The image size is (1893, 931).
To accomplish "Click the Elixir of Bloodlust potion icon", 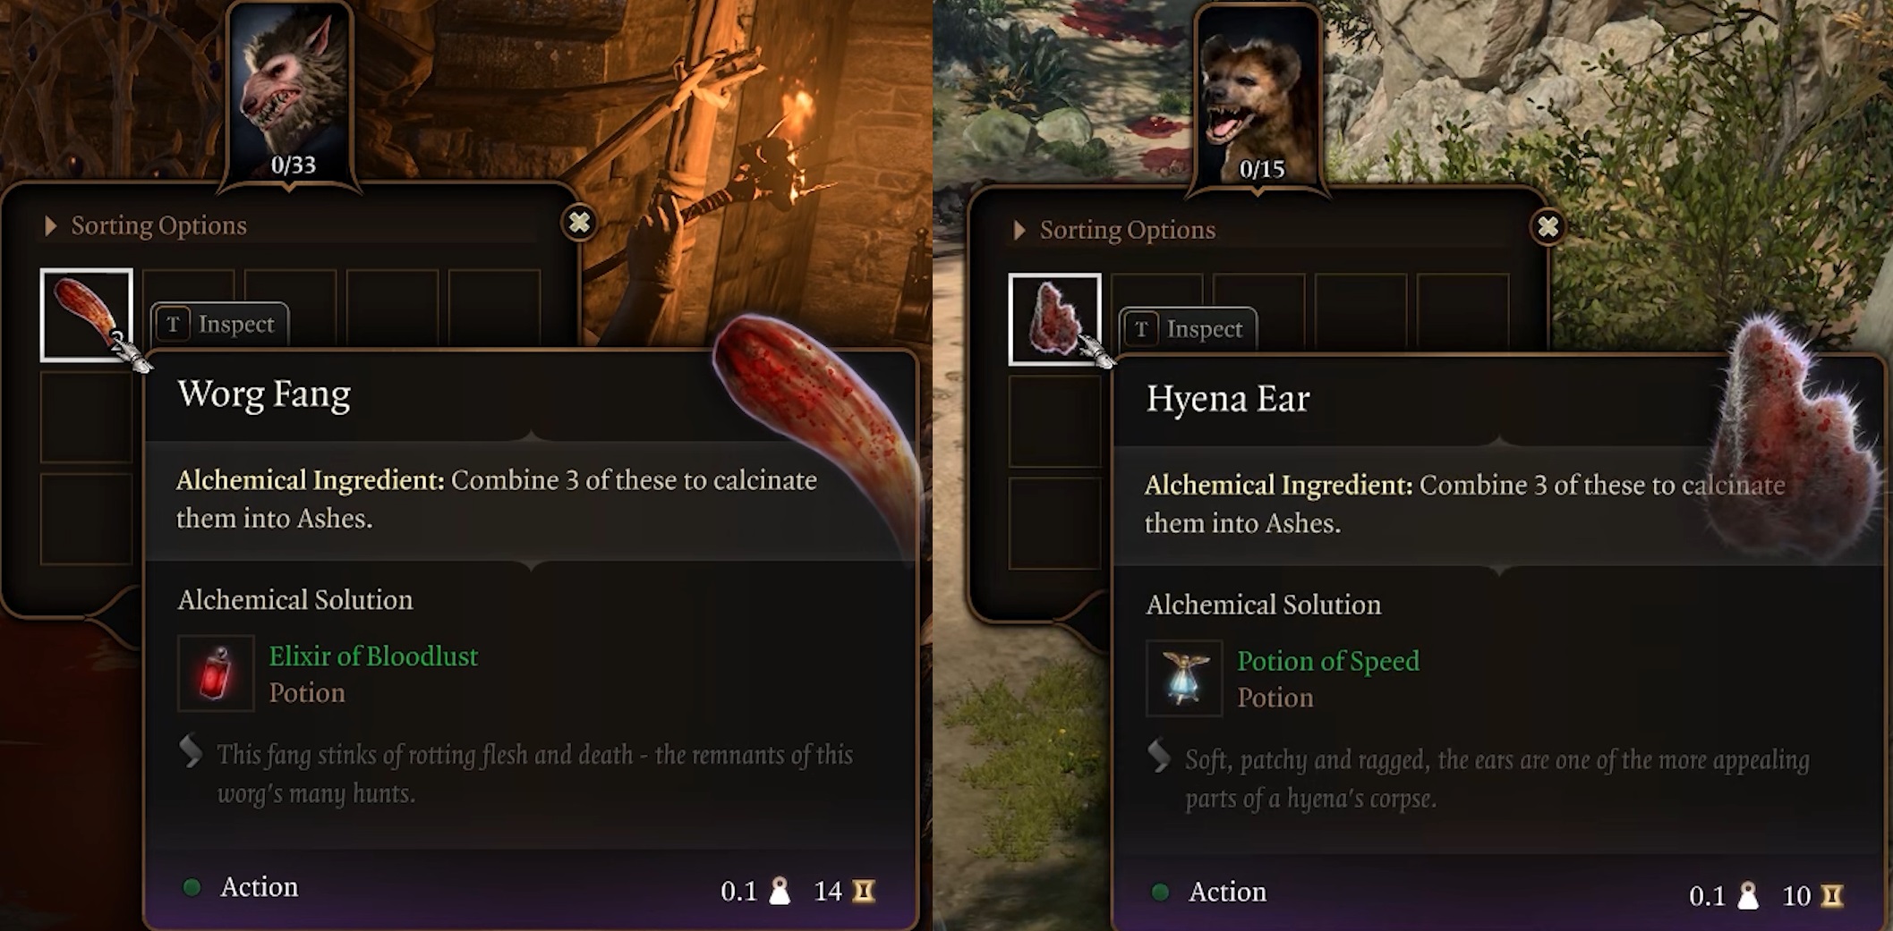I will [x=216, y=673].
